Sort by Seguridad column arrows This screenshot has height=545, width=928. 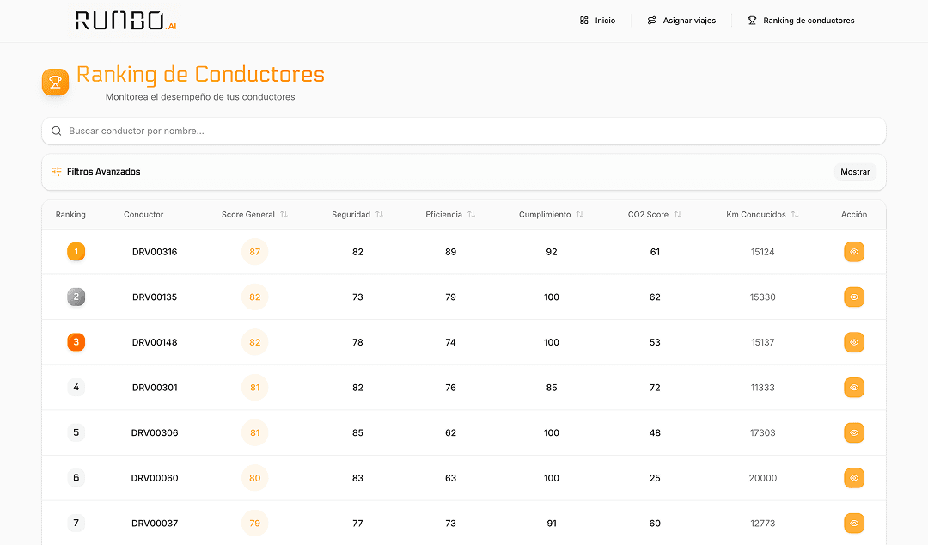coord(380,214)
